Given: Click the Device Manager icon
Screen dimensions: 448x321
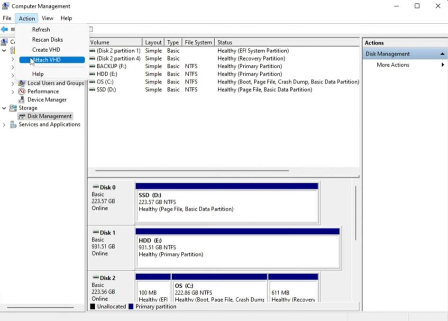Looking at the screenshot, I should tap(22, 100).
